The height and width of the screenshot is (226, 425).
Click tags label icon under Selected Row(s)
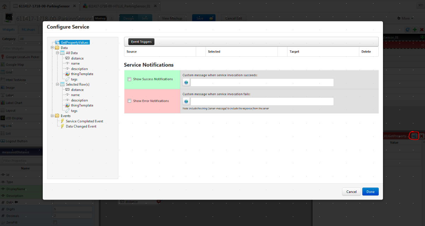click(67, 111)
